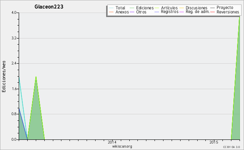This screenshot has height=150, width=244.
Task: Click the CC BY-SA 3.0 license text
Action: tap(231, 147)
